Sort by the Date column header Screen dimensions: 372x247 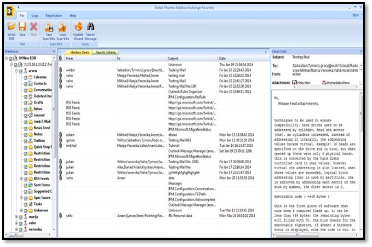point(243,59)
